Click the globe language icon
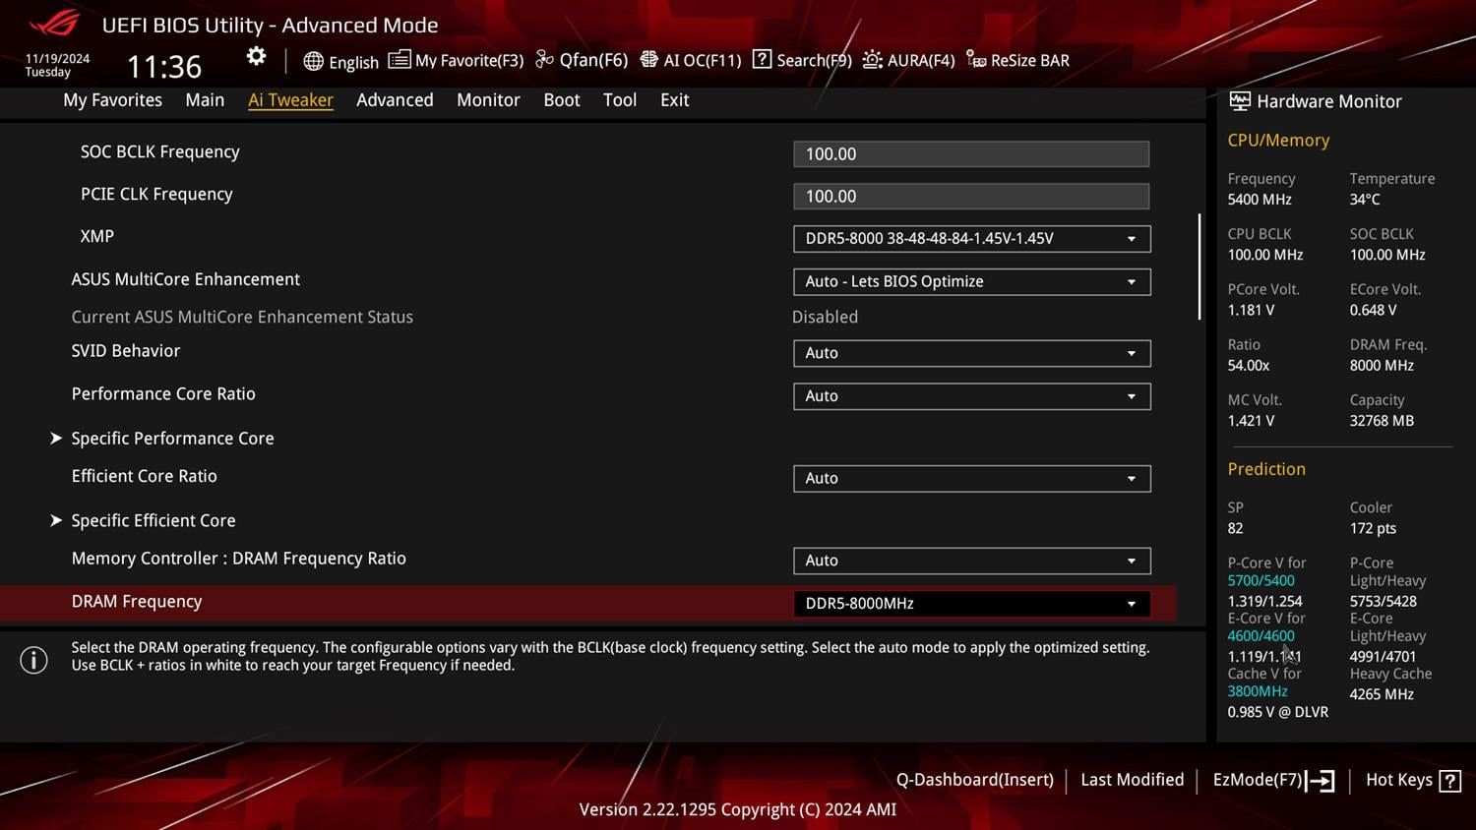 point(313,61)
